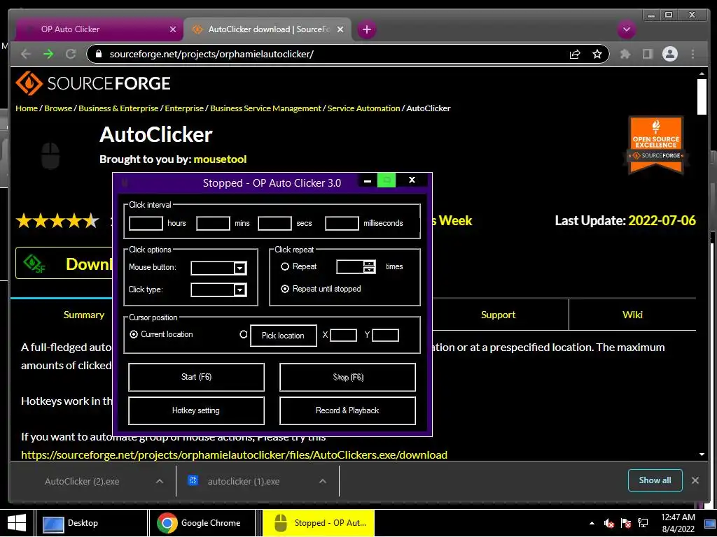Open the autoclicker (1).exe downloaded file

243,481
